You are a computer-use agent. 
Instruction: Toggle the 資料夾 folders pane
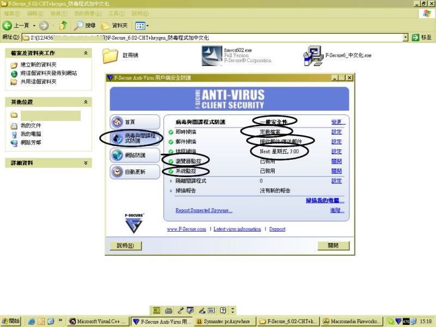(114, 26)
